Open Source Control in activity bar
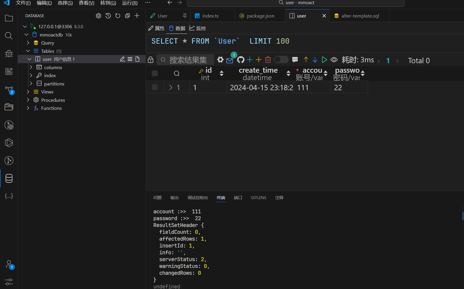Screen dimensions: 464x289 [9, 89]
